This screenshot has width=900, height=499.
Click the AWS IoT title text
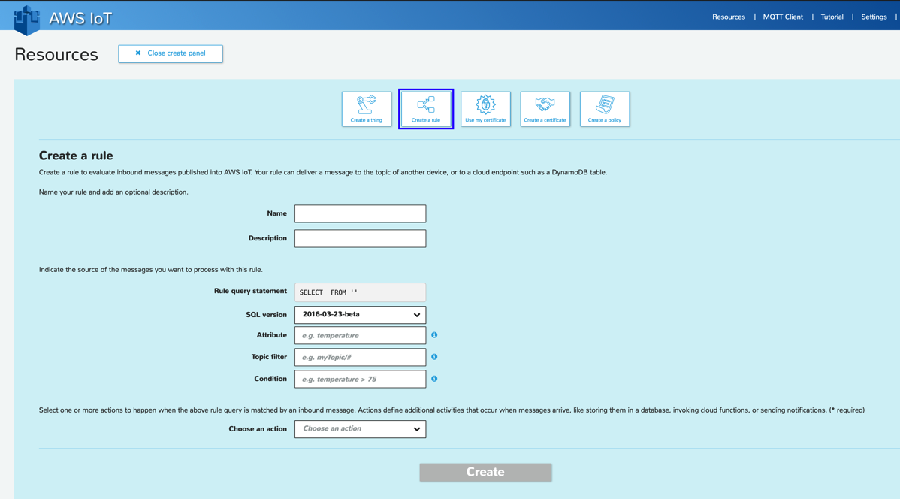click(80, 18)
